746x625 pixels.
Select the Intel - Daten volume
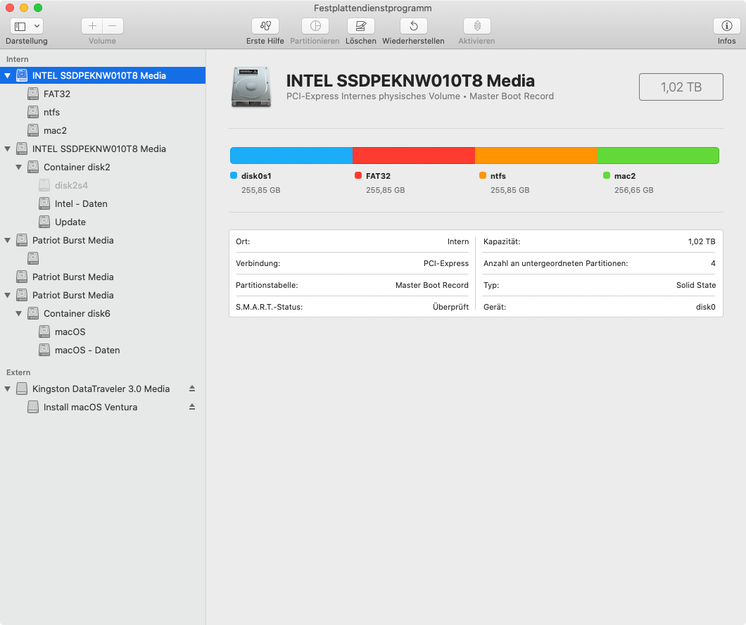(x=81, y=203)
